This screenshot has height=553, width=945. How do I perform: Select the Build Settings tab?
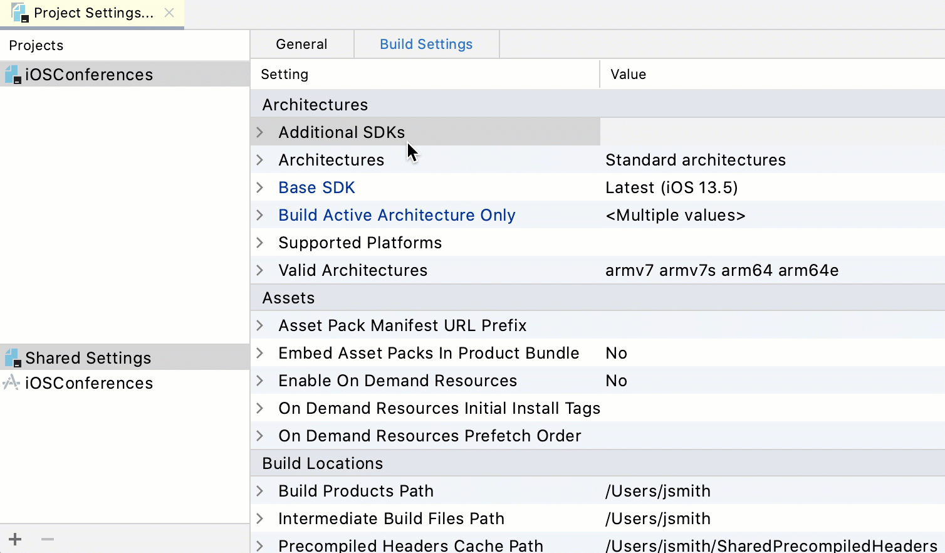[426, 44]
